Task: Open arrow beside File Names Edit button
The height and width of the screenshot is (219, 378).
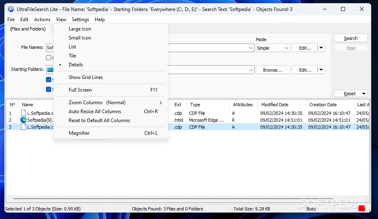Action: point(321,48)
